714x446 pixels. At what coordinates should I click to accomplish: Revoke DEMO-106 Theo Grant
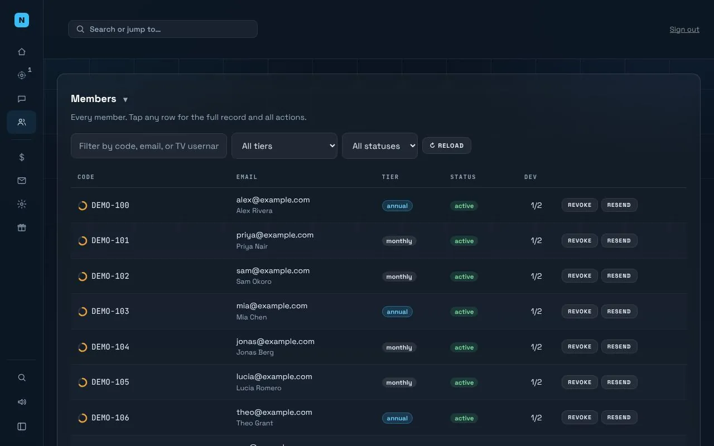(x=580, y=418)
